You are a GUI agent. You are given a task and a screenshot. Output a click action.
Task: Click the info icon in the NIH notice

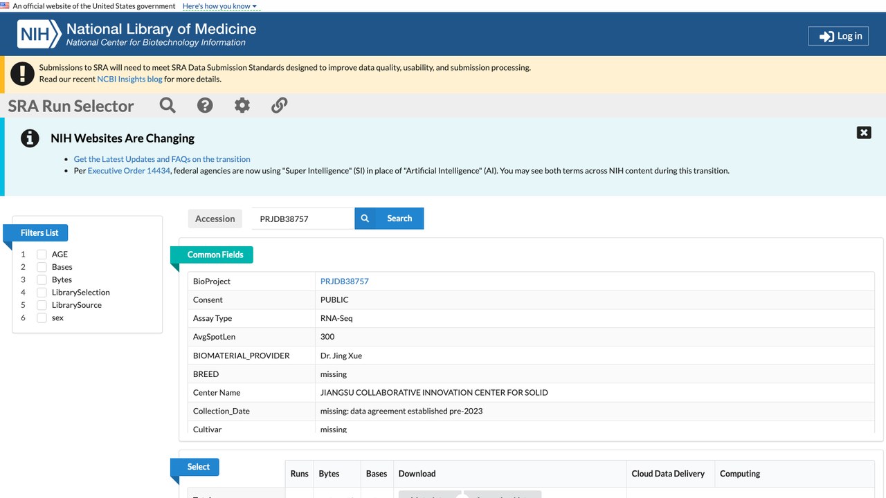pos(30,138)
